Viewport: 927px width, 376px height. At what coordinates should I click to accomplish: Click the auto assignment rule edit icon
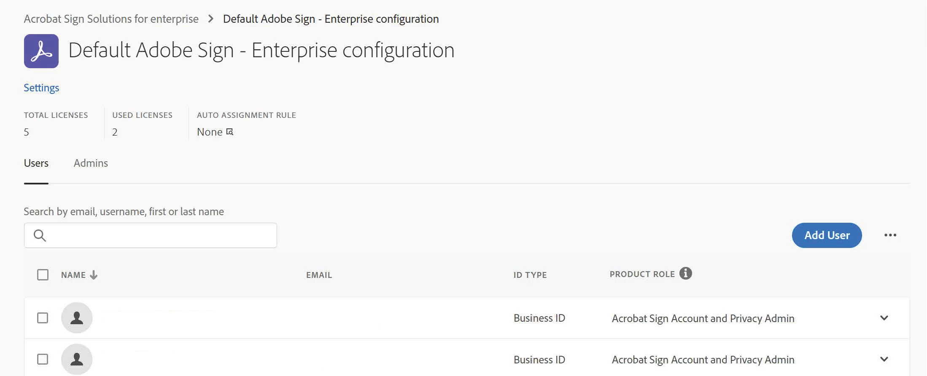230,132
